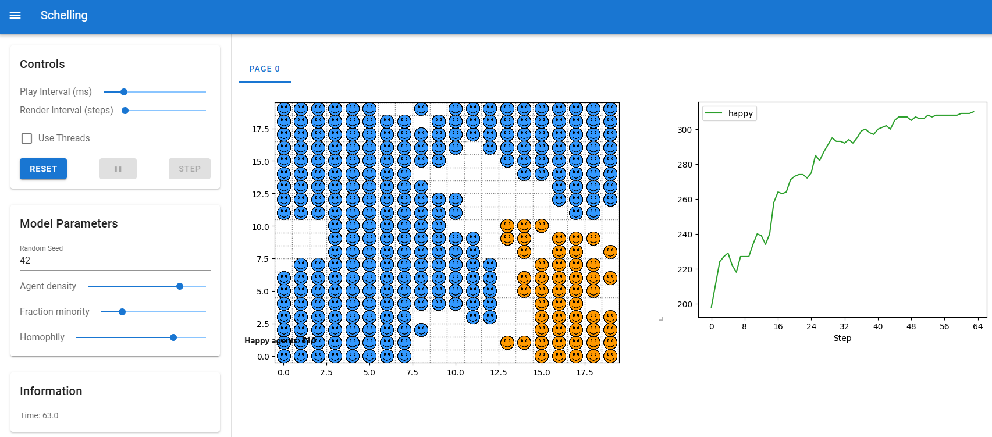
Task: Click the Time information text
Action: click(x=39, y=415)
